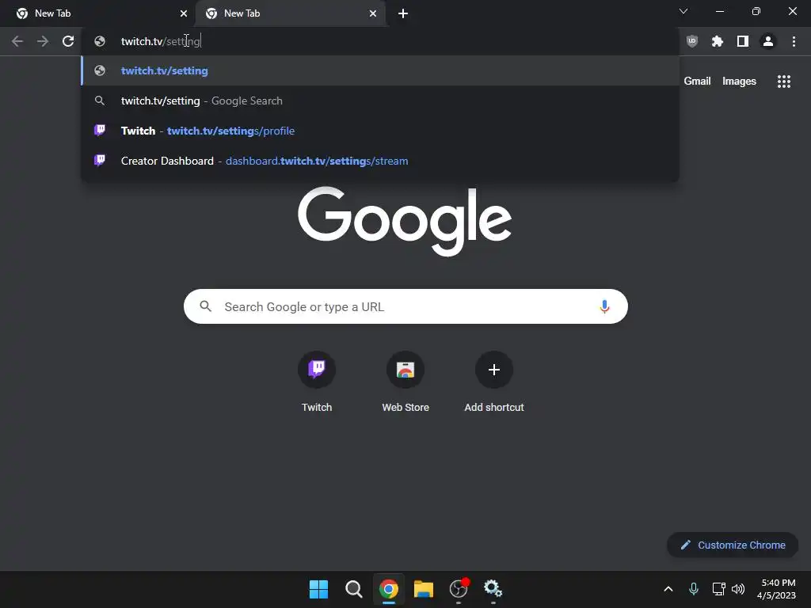Toggle the Chrome side panel icon

743,41
